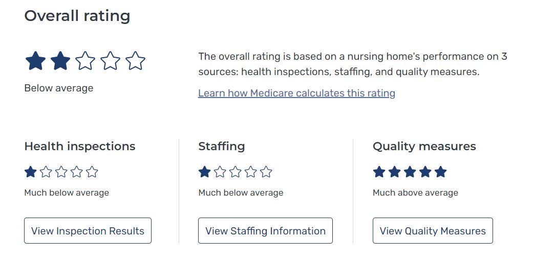
Task: Click the fifth star under Quality measures
Action: click(440, 172)
